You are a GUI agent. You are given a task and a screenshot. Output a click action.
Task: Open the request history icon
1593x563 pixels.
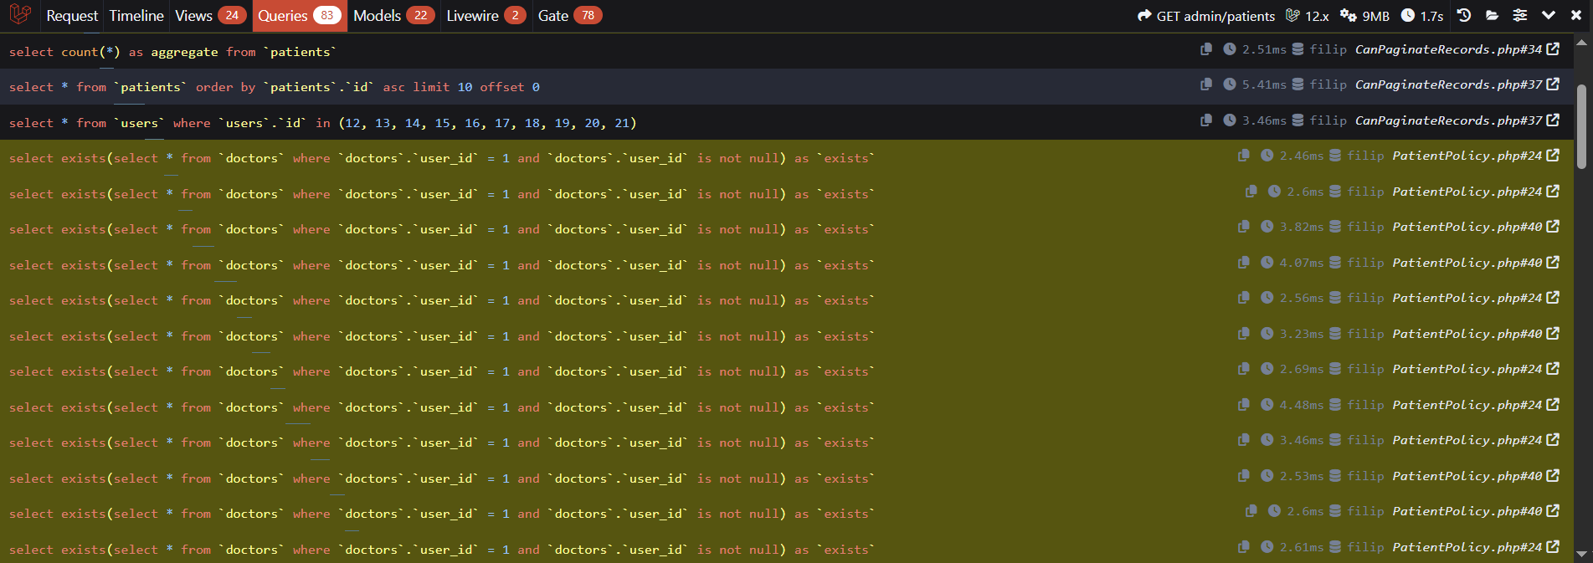[1464, 15]
